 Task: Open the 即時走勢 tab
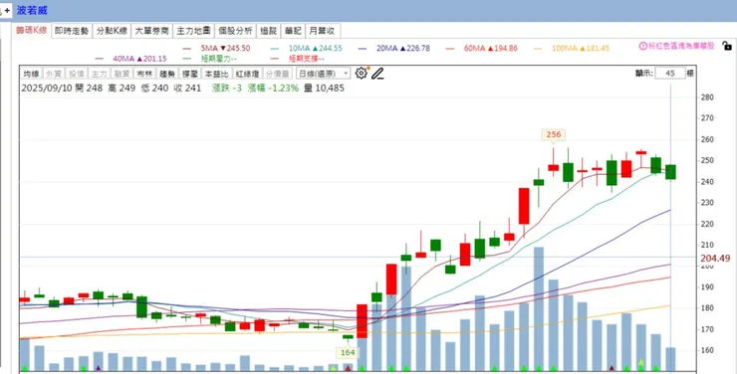tap(72, 31)
